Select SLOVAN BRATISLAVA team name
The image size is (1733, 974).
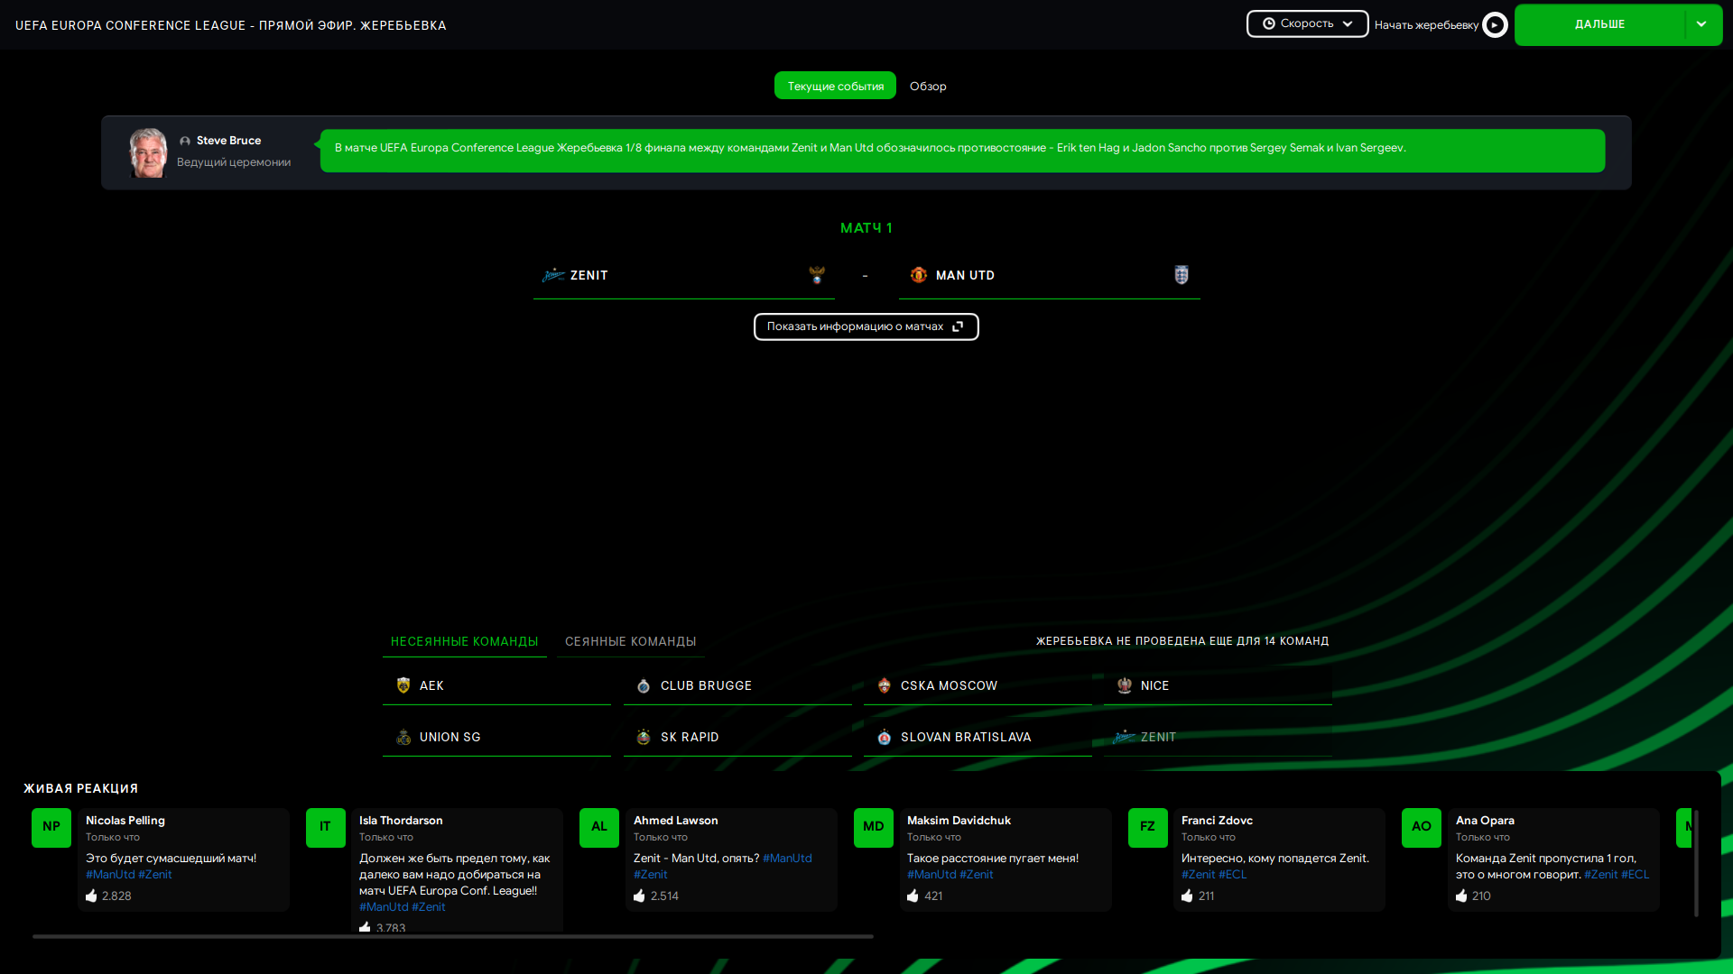pyautogui.click(x=966, y=737)
